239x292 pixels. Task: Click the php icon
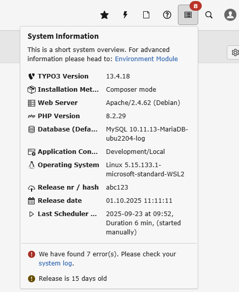tap(32, 116)
